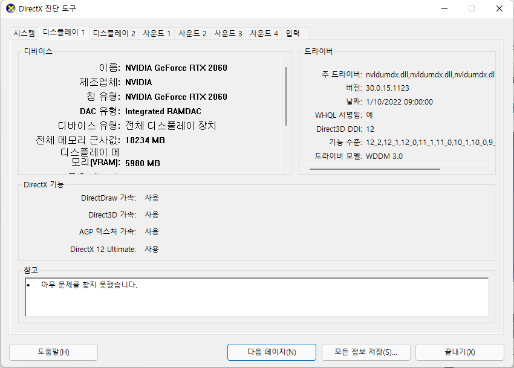The image size is (514, 368).
Task: Click main driver nvldumdx.dll text
Action: pos(430,75)
